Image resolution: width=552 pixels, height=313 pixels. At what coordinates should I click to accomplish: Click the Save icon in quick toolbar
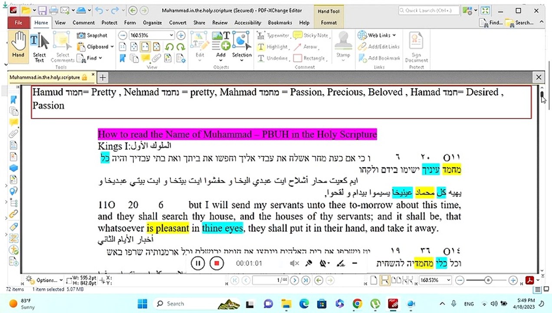pos(42,10)
